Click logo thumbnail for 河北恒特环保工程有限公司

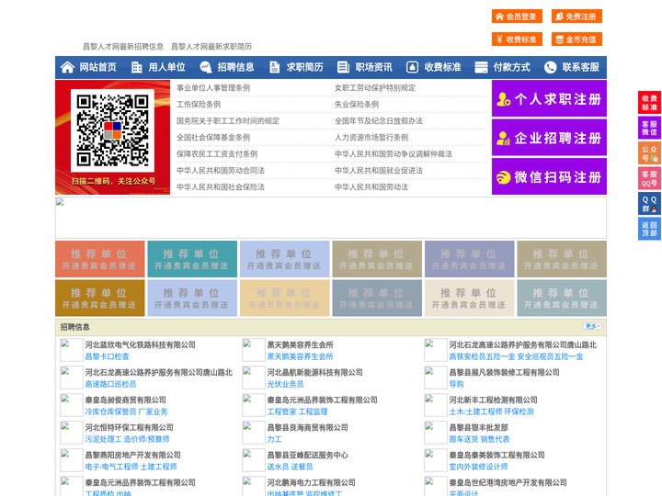[x=72, y=433]
